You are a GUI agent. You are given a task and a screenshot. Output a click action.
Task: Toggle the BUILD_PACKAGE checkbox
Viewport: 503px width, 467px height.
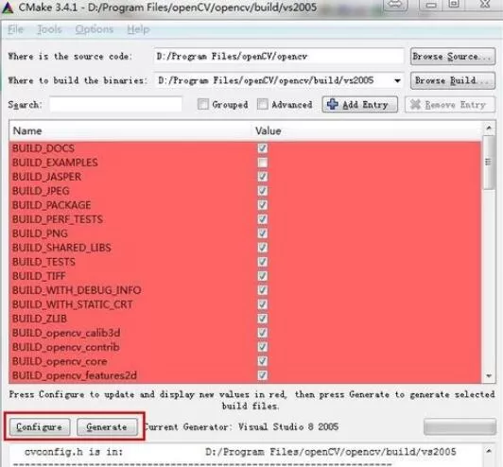[263, 204]
